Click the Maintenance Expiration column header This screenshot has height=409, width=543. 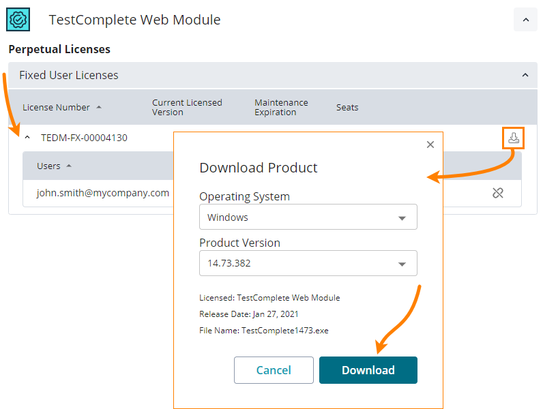(281, 107)
